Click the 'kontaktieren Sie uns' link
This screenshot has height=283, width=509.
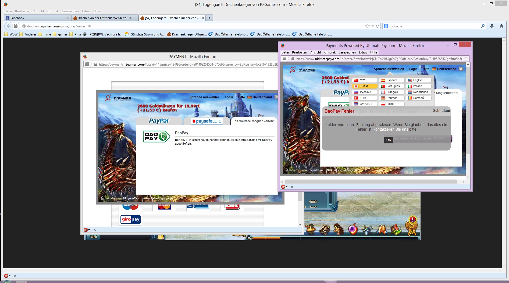390,129
